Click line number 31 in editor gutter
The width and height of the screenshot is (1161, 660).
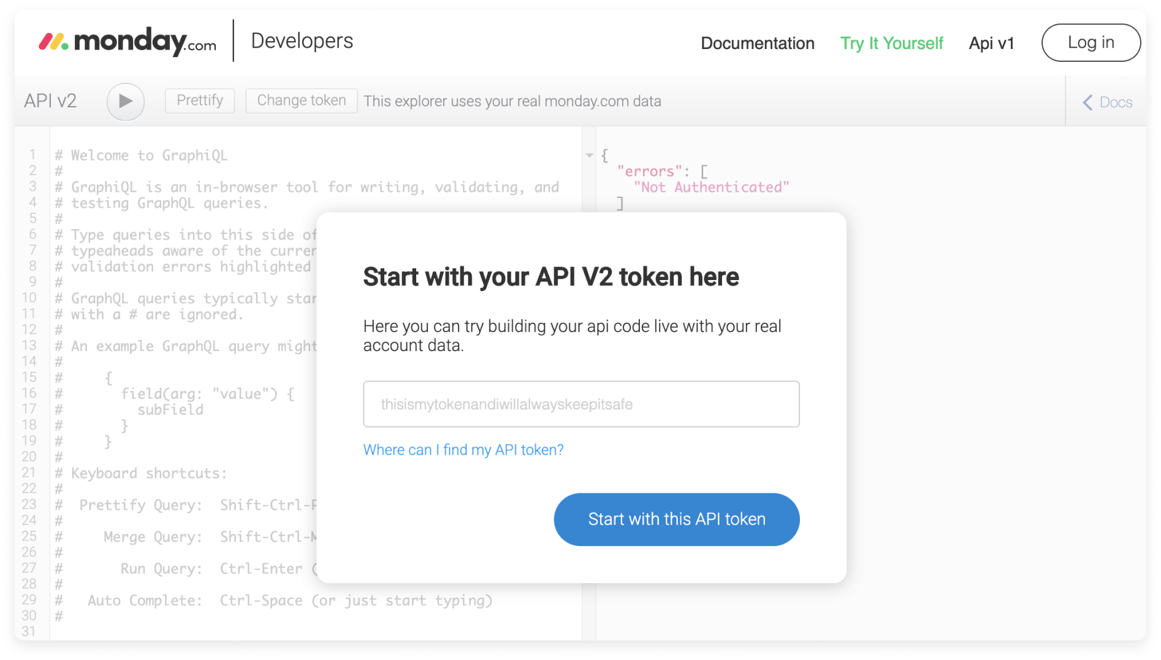tap(29, 631)
